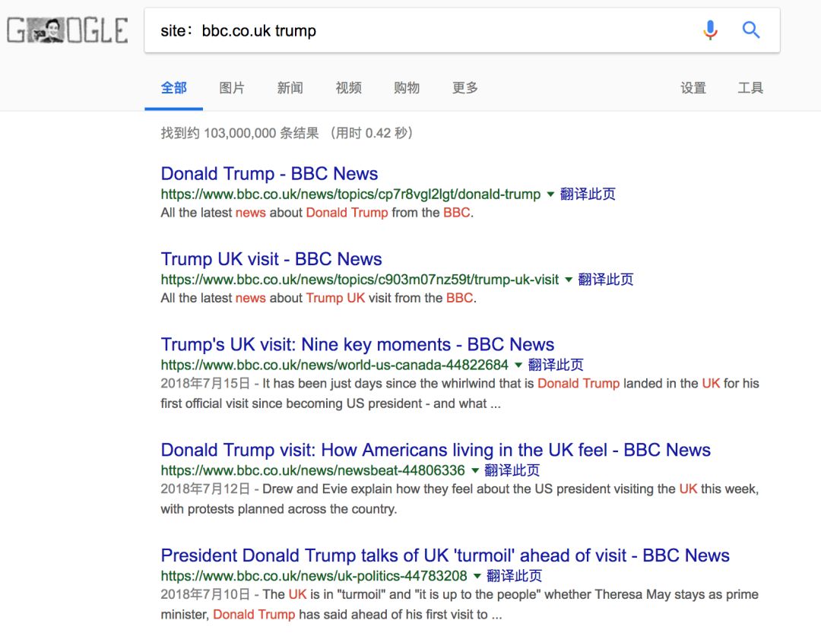The image size is (821, 636).
Task: Click the Google doodle logo
Action: point(67,30)
